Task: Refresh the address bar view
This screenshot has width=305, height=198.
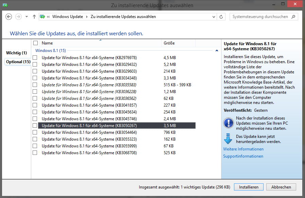Action: pos(221,17)
